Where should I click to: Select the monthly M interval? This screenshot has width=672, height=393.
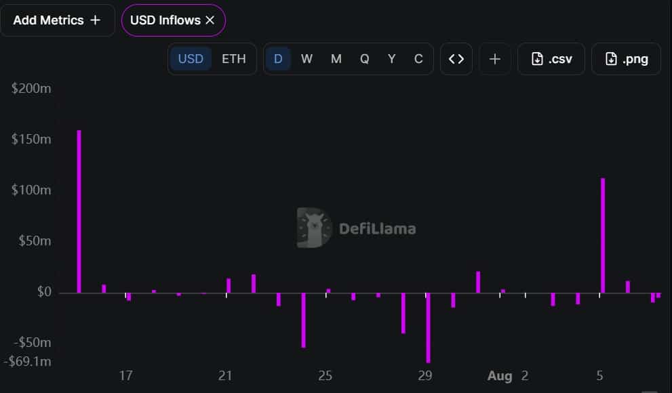click(x=336, y=59)
